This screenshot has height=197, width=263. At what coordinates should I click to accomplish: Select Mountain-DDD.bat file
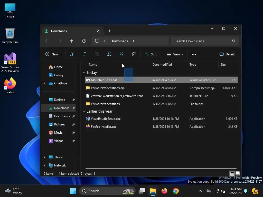pyautogui.click(x=162, y=80)
